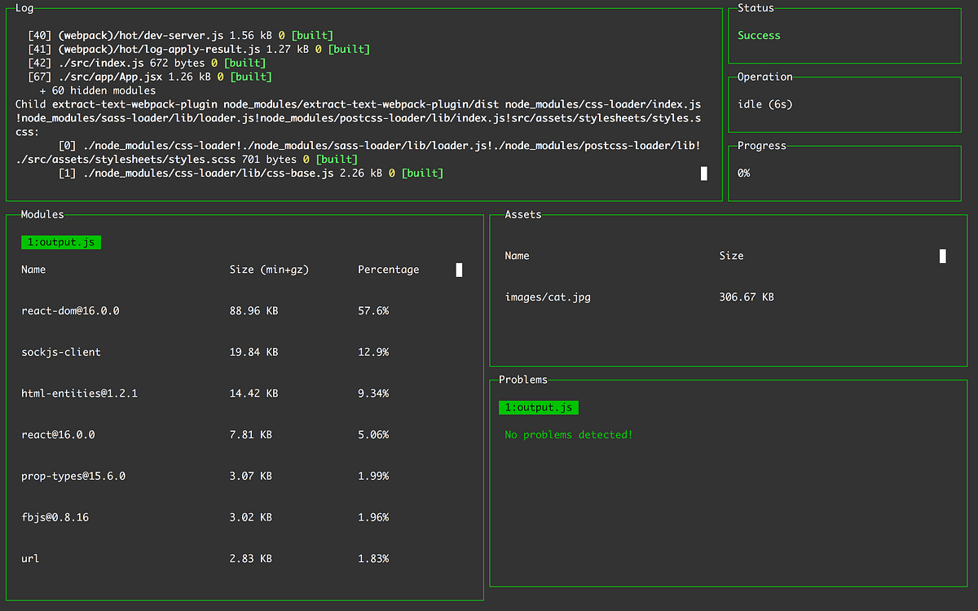Viewport: 978px width, 611px height.
Task: Click the Percentage column header
Action: 389,270
